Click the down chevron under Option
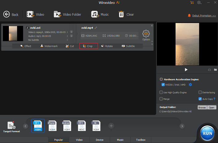This screenshot has width=218, height=143. point(152,44)
